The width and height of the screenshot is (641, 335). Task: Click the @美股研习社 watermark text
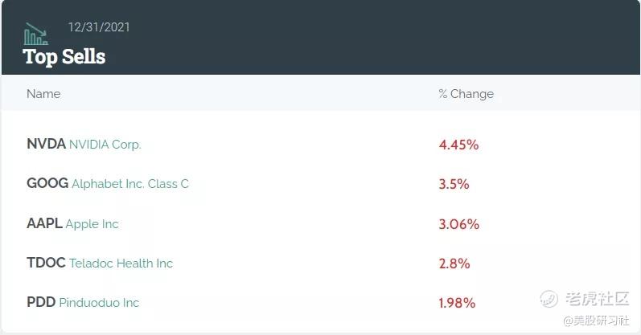pos(596,321)
